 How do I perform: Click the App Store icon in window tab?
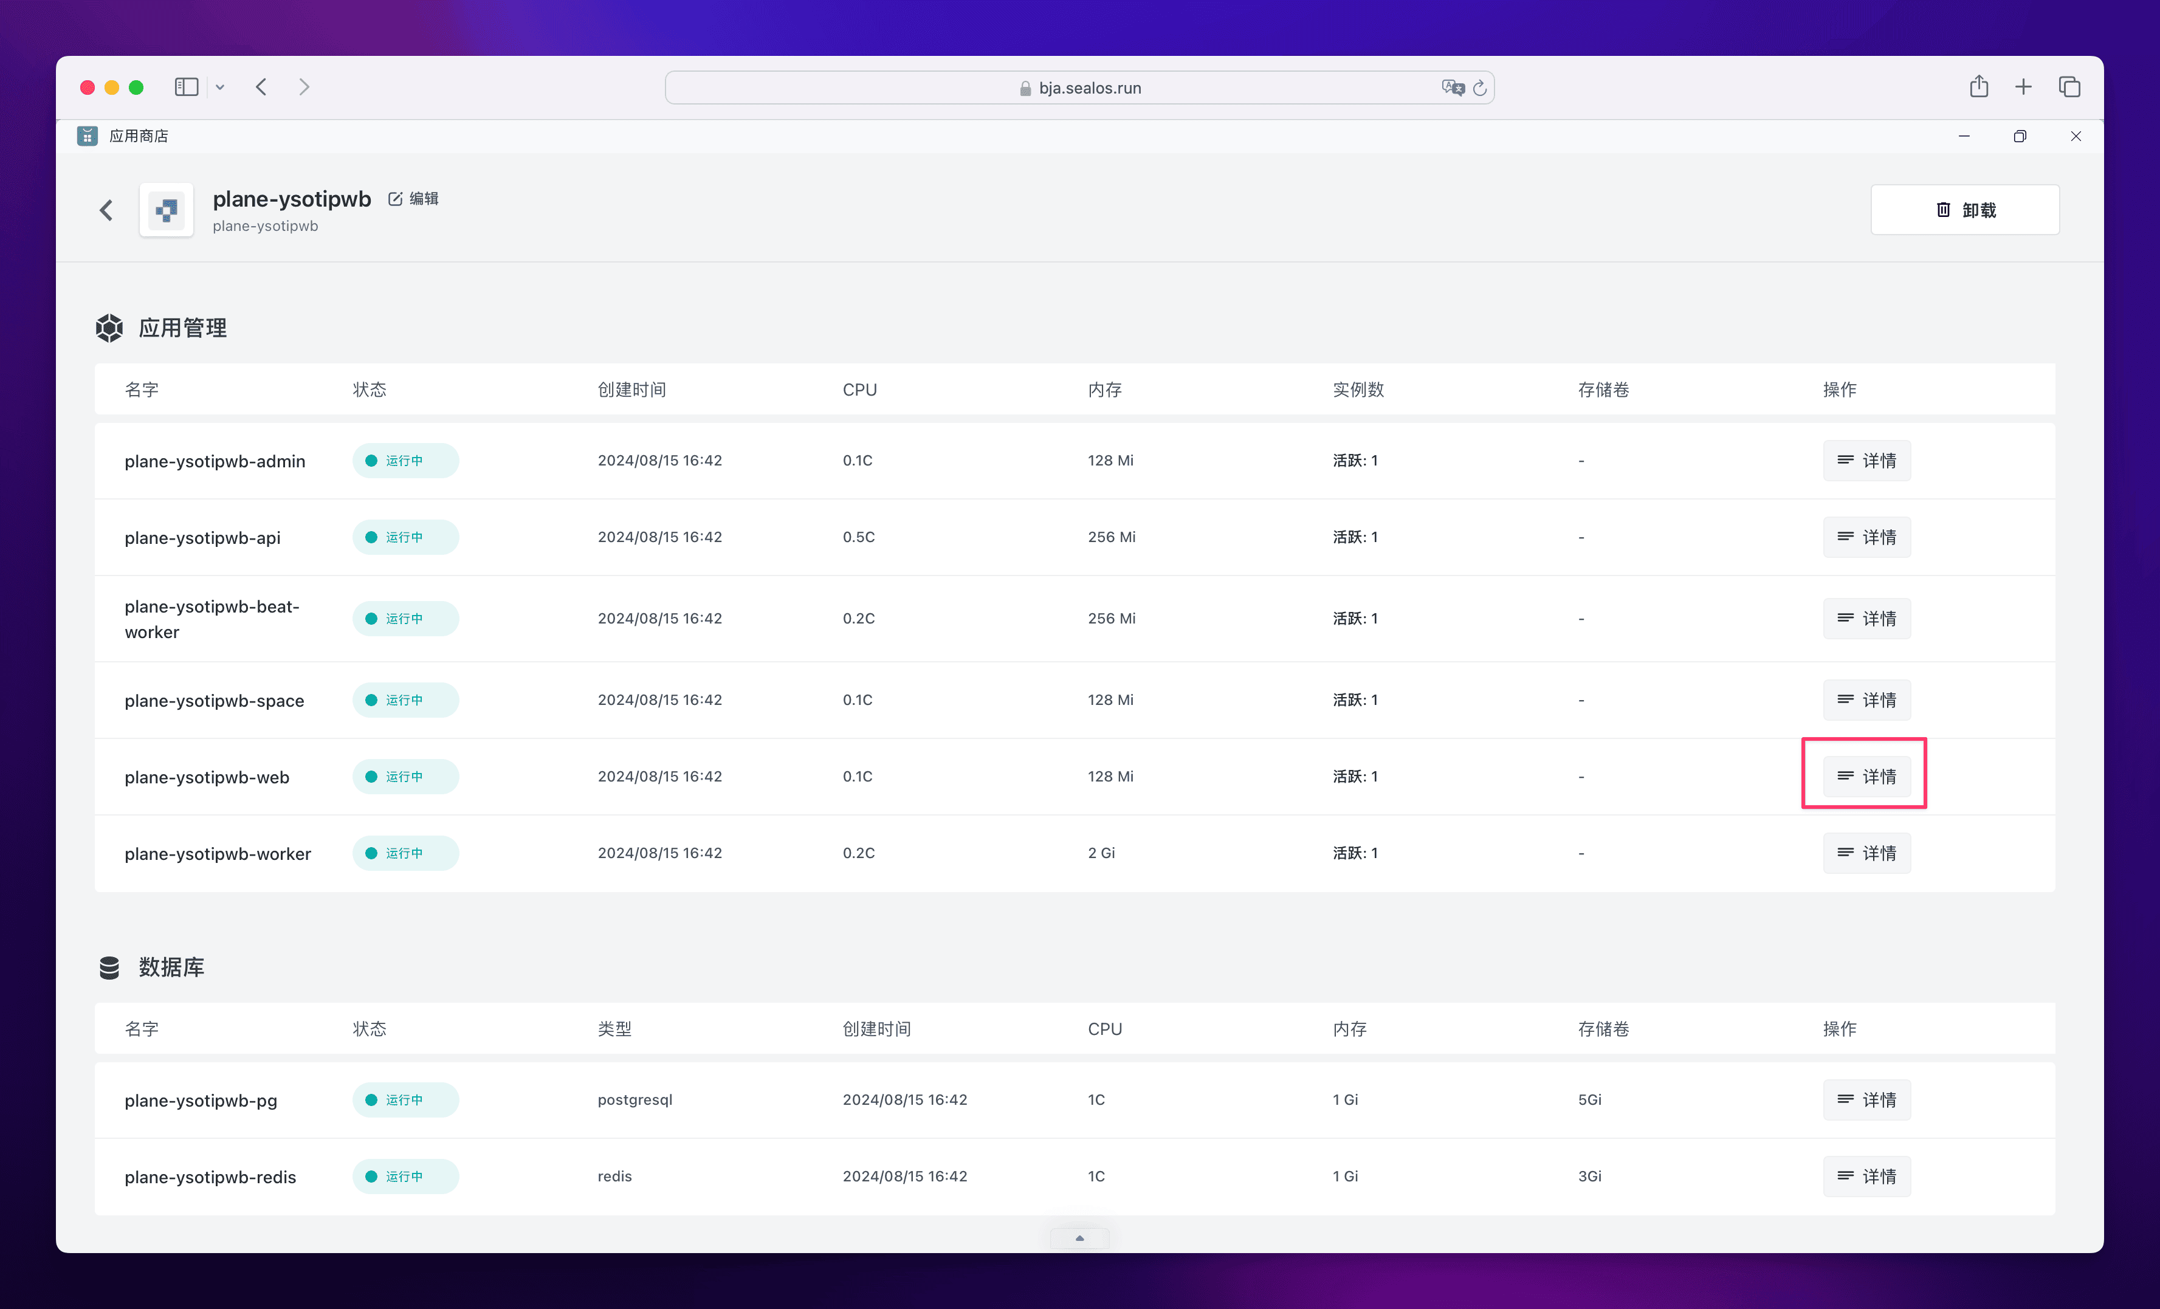pos(87,136)
